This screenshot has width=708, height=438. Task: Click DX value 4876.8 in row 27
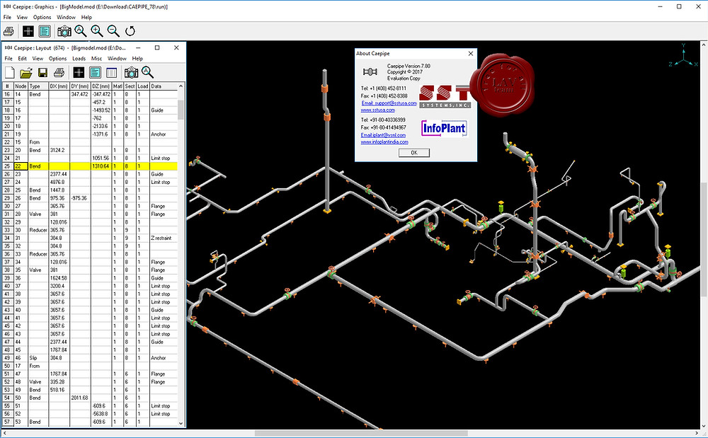pyautogui.click(x=59, y=183)
